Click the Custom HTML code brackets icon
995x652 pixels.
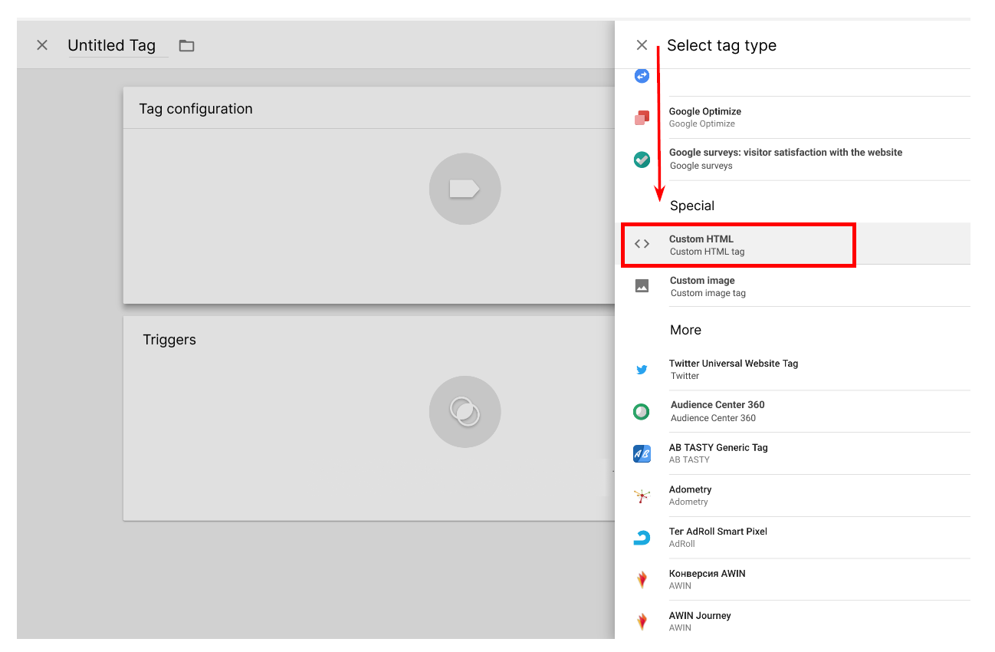[642, 244]
